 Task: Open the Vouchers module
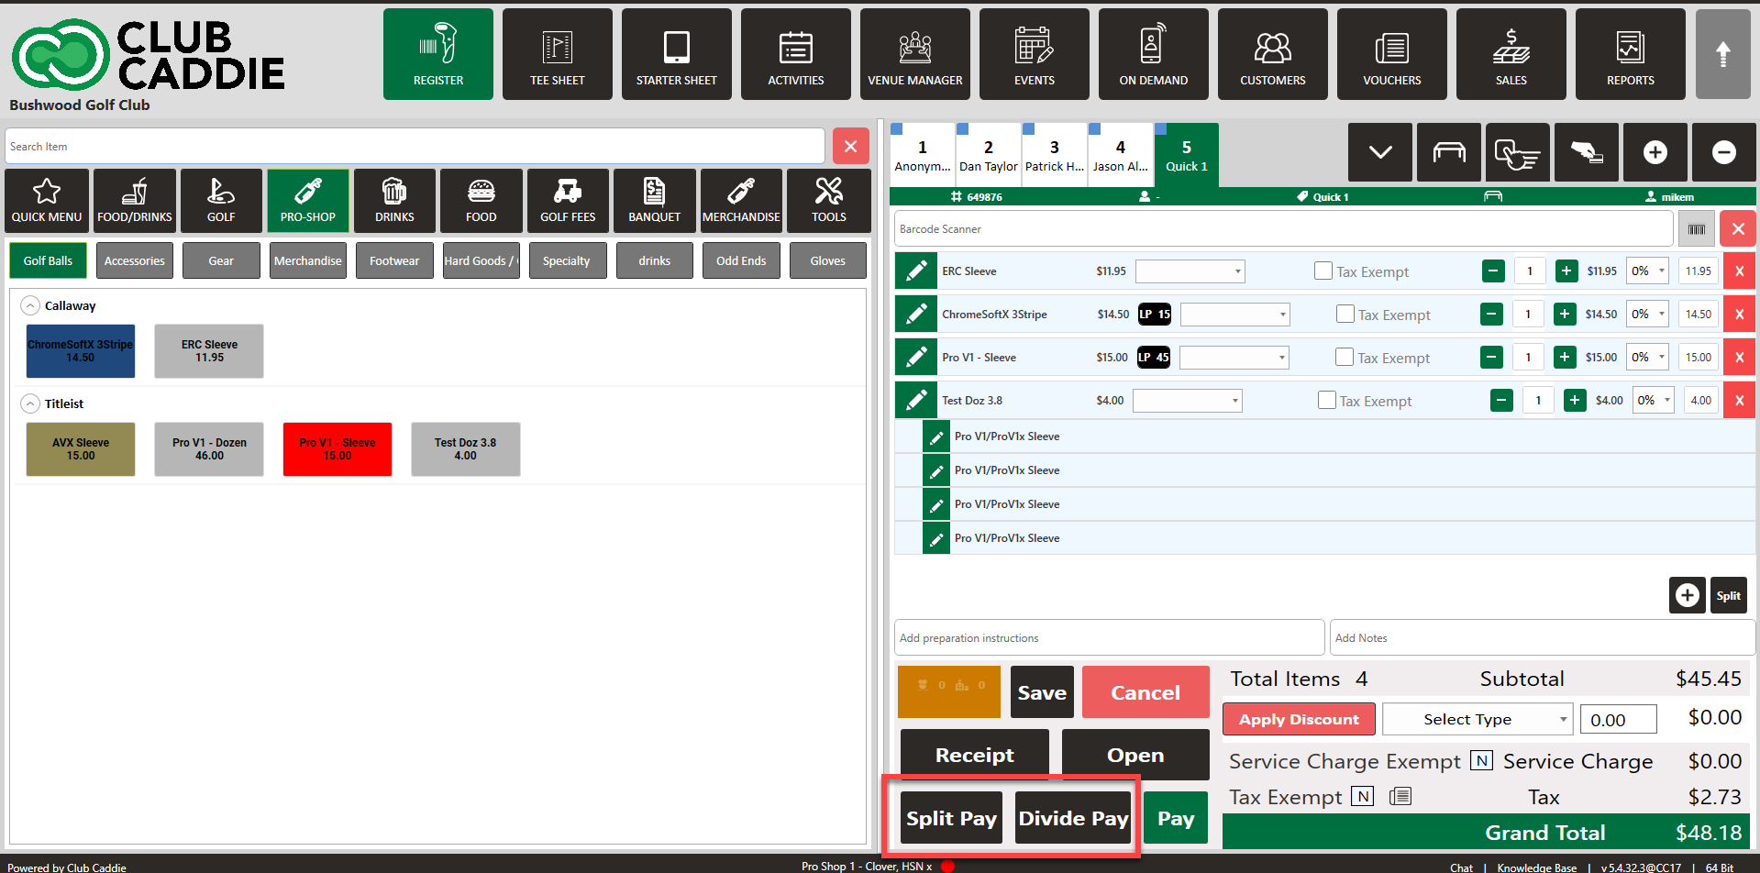point(1391,54)
